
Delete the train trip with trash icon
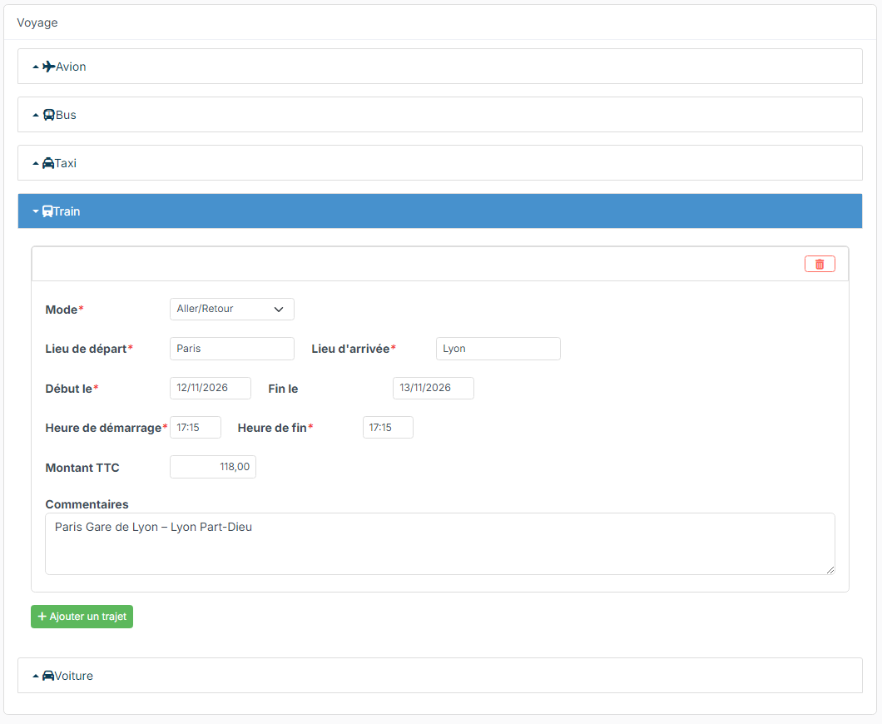pos(820,264)
